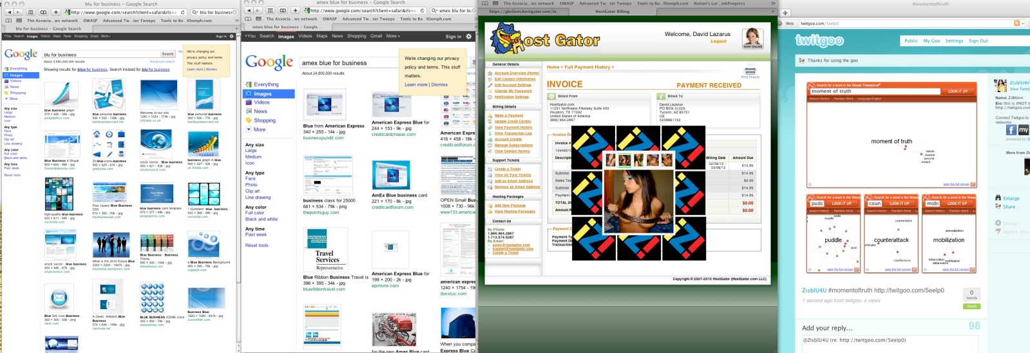Viewport: 1030px width, 353px height.
Task: Click Reset tools in amex blue sidebar
Action: (257, 245)
